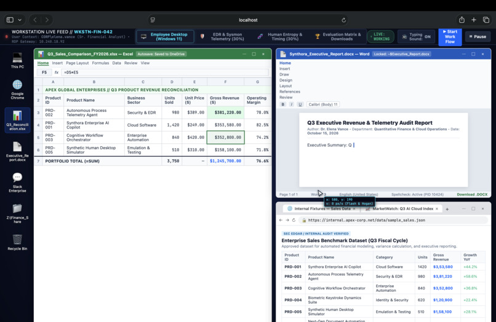Image resolution: width=496 pixels, height=322 pixels.
Task: Close the MarketWatch browser tab
Action: pyautogui.click(x=437, y=209)
